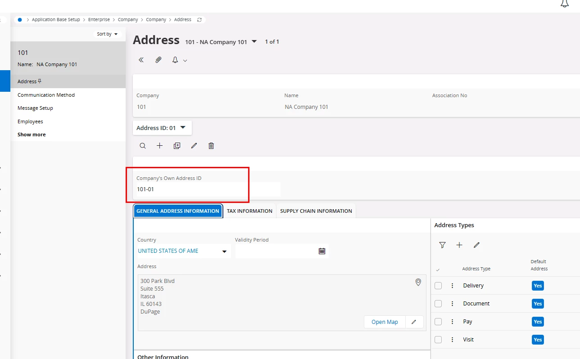
Task: Click the Name field showing NA Company 101
Action: click(x=307, y=107)
